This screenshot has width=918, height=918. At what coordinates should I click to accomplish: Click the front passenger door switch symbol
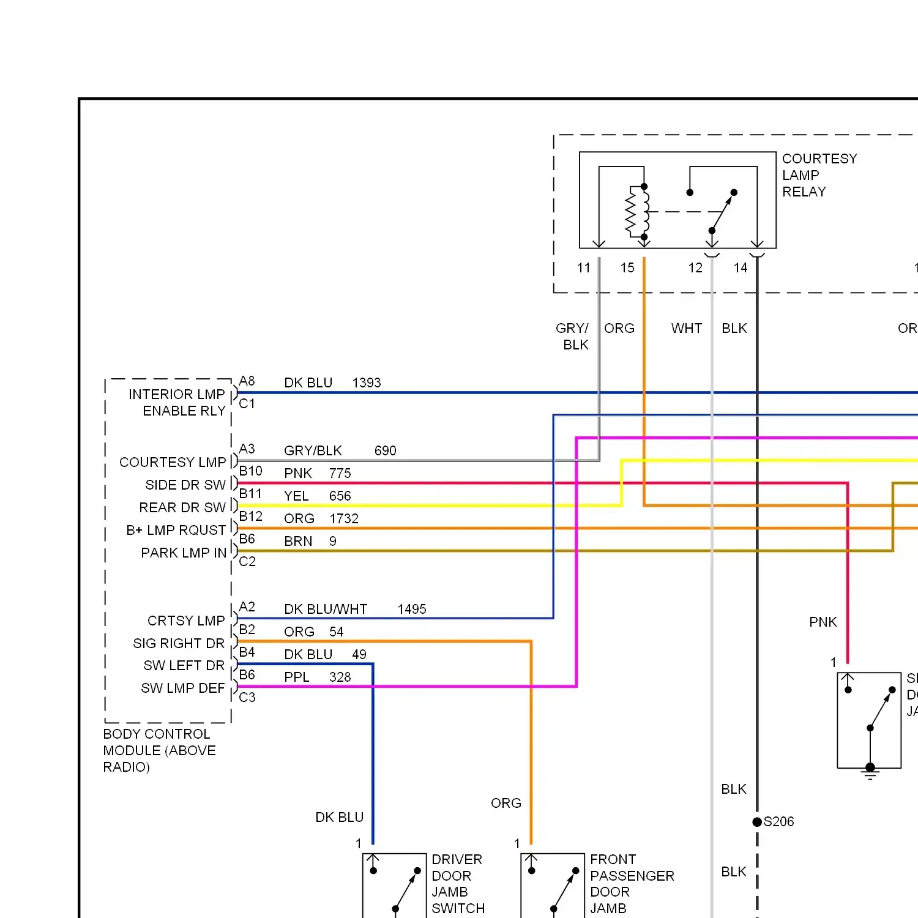[x=553, y=886]
